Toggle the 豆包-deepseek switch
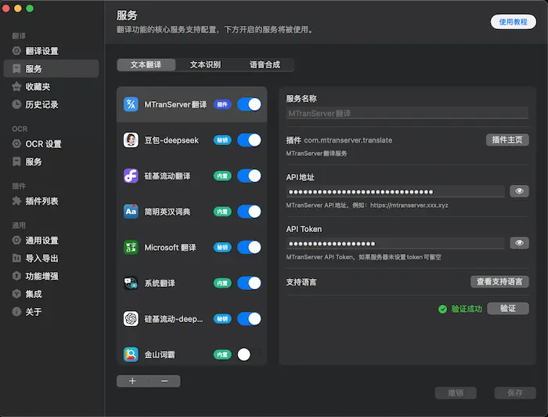 point(249,140)
